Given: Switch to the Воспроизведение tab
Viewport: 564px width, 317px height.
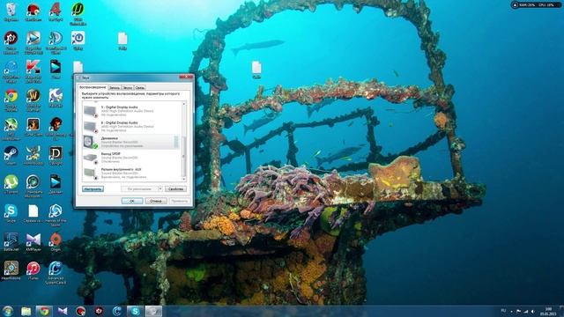Looking at the screenshot, I should (x=93, y=87).
